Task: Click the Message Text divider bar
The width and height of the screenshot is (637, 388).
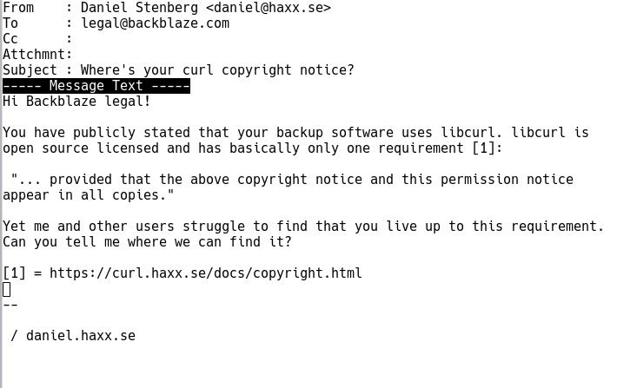Action: [x=96, y=86]
